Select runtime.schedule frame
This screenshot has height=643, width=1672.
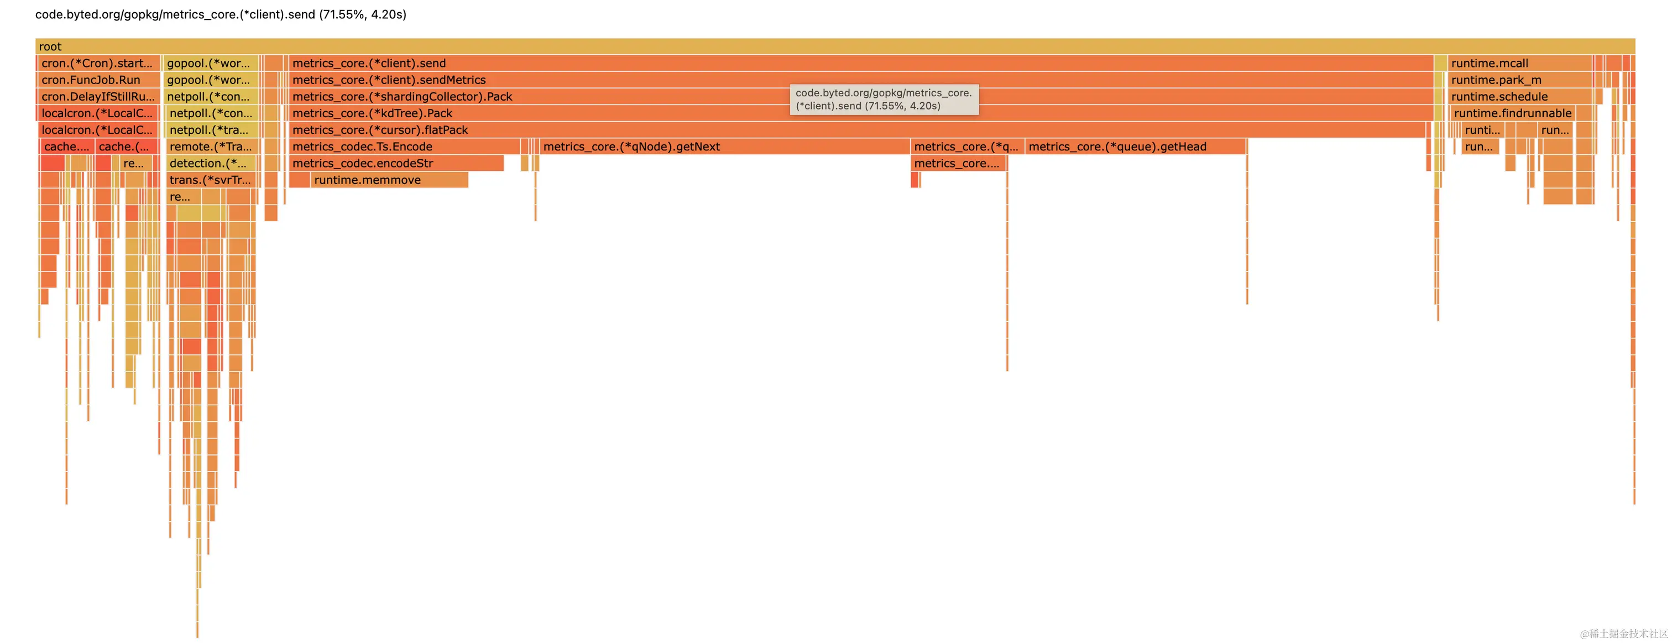(x=1519, y=97)
